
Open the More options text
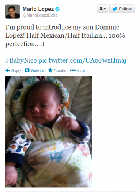(81, 71)
